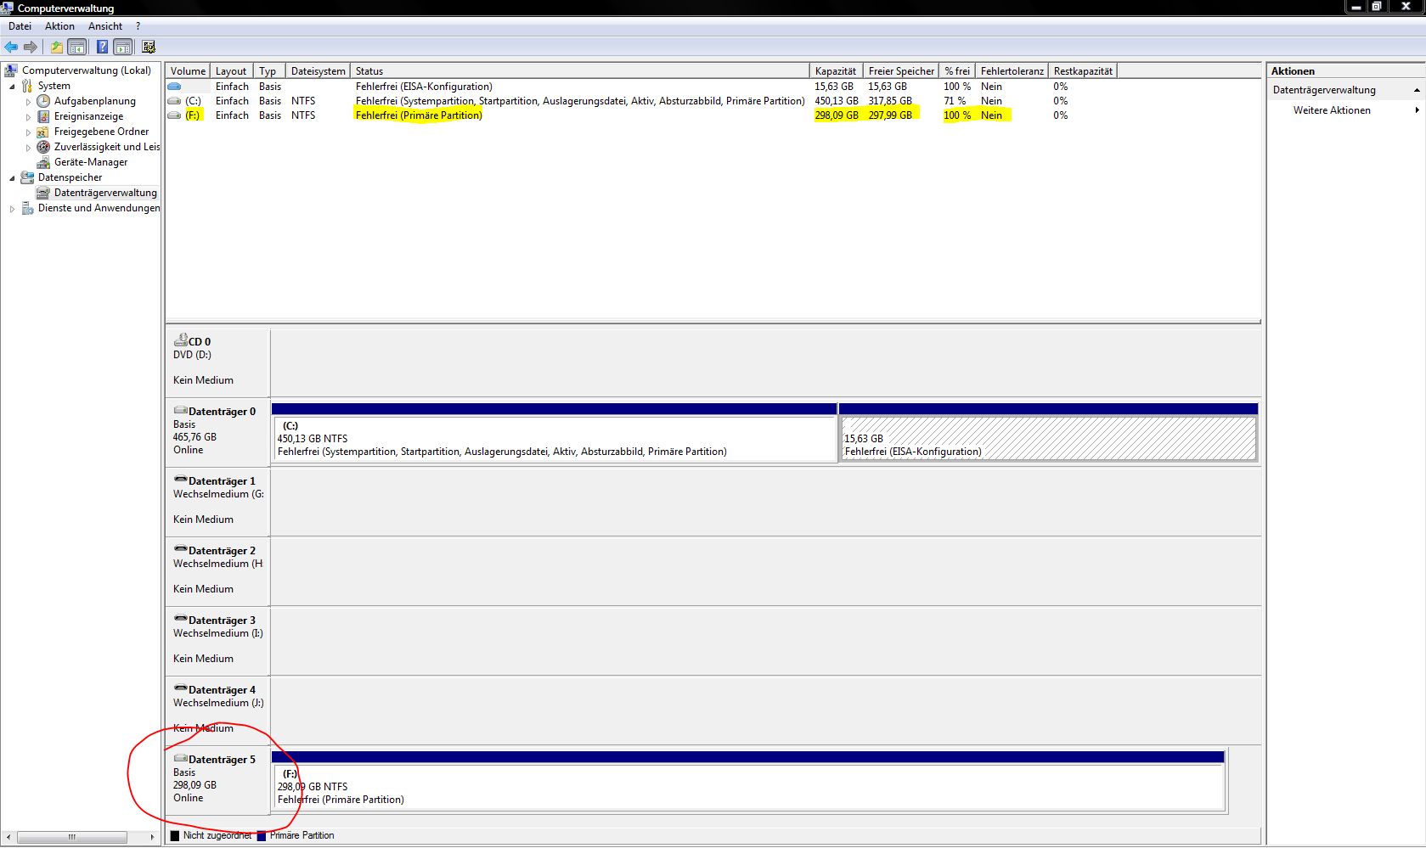Click the Datenträger 3 removable disk icon
Screen dimensions: 1426x848
coord(180,619)
